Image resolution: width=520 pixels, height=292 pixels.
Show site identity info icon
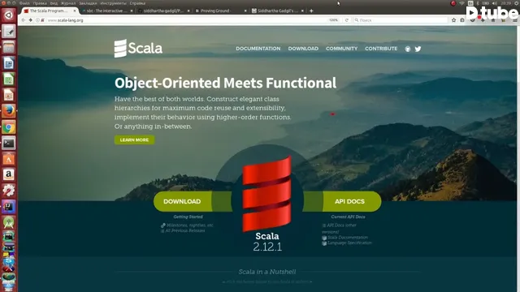(37, 20)
